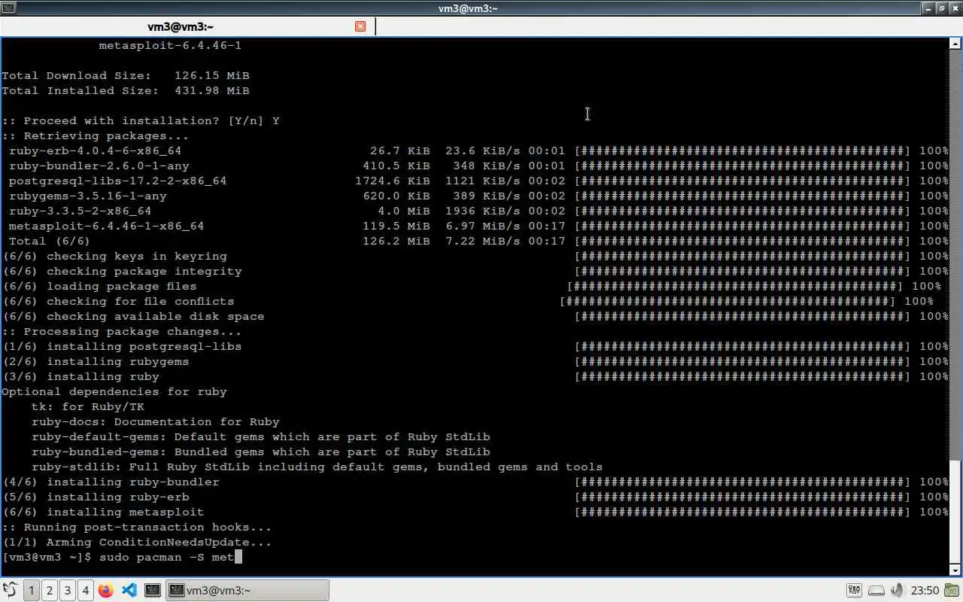Click the 'sudo pacman -S met' command prompt
The height and width of the screenshot is (602, 963).
tap(121, 557)
